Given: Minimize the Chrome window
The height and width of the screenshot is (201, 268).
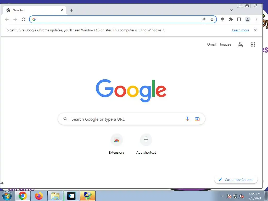Looking at the screenshot, I should click(241, 6).
